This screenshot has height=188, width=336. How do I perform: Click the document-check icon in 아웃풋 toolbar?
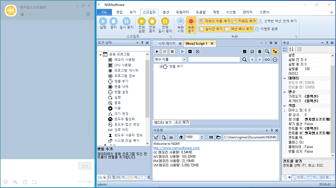click(x=164, y=137)
